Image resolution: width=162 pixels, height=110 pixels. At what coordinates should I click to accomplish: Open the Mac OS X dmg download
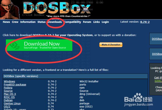(10, 94)
